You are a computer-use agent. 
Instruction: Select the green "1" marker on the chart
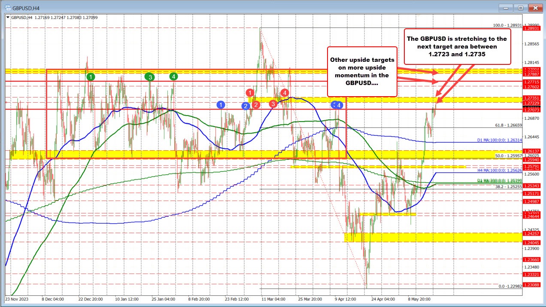click(91, 76)
